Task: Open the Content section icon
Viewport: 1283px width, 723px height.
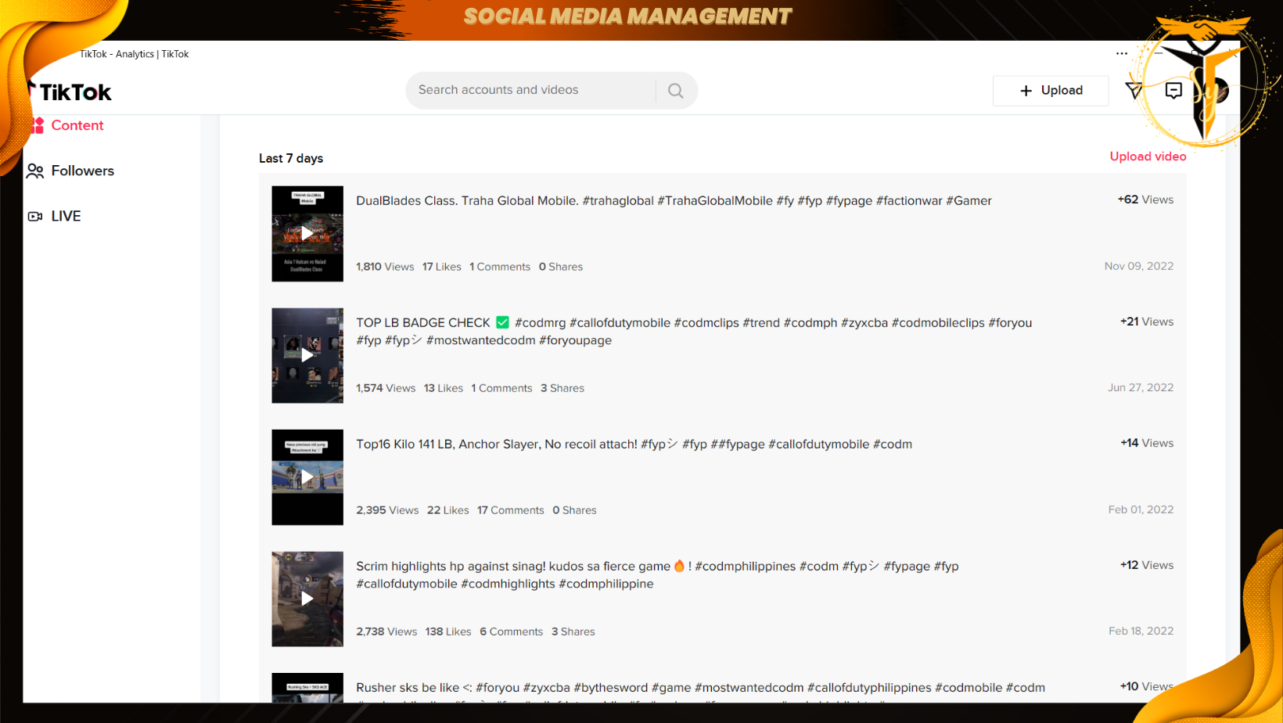Action: 36,125
